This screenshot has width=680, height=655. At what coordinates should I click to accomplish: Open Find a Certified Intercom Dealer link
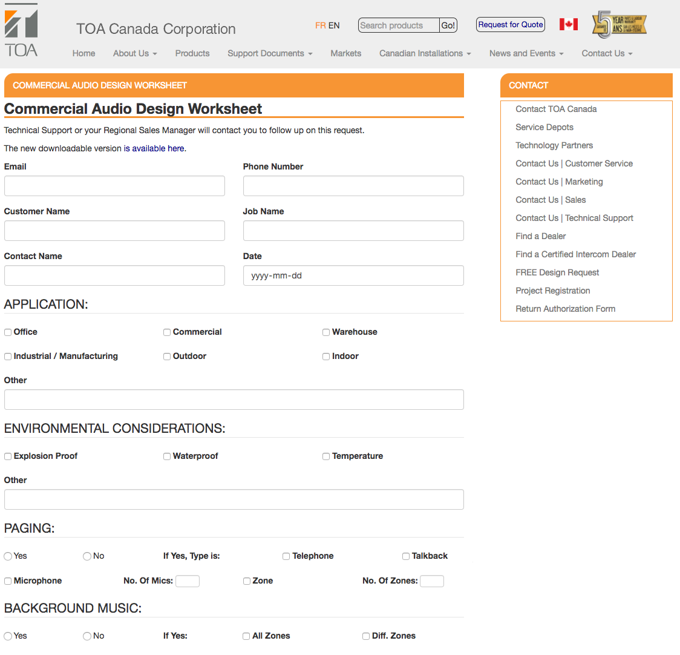[x=575, y=254]
